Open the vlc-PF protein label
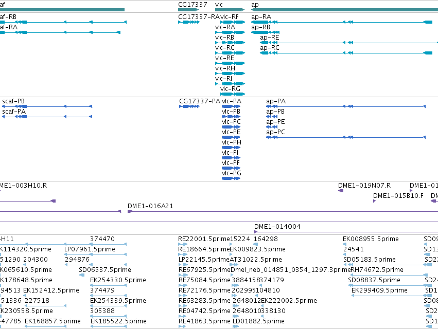This screenshot has height=329, width=438. [231, 163]
